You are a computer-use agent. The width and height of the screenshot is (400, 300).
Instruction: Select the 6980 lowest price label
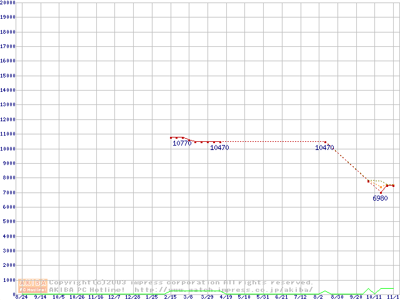(x=380, y=198)
